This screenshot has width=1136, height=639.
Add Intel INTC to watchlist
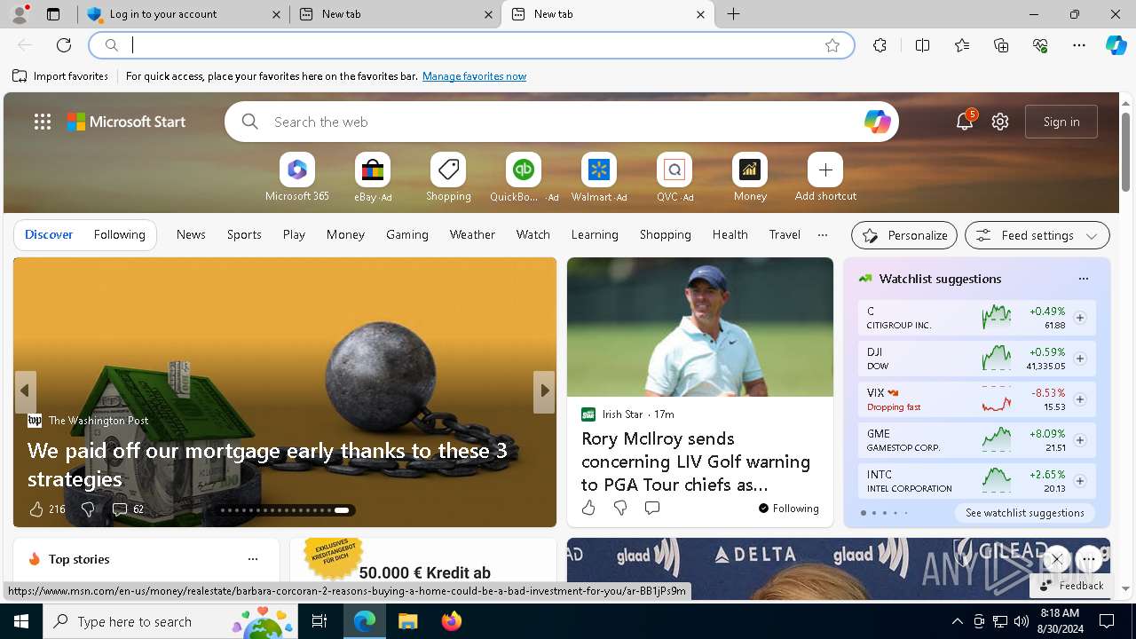(1079, 481)
